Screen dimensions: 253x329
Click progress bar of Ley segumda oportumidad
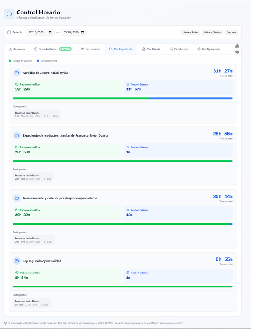[x=123, y=287]
